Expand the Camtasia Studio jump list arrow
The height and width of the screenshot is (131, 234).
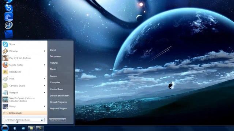click(45, 86)
